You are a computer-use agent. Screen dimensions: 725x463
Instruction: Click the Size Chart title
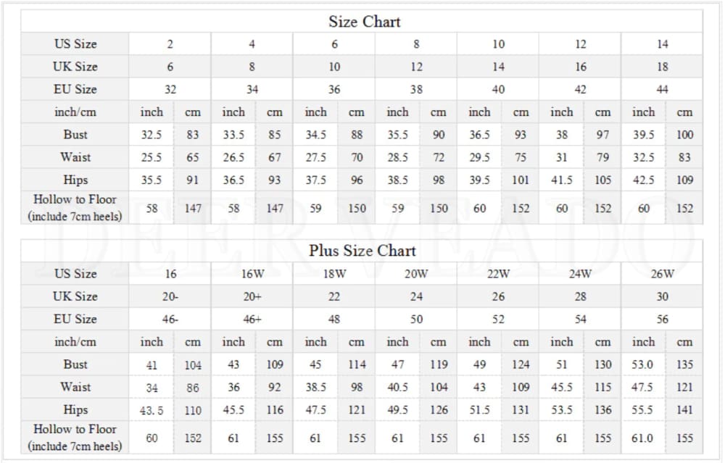(x=365, y=22)
